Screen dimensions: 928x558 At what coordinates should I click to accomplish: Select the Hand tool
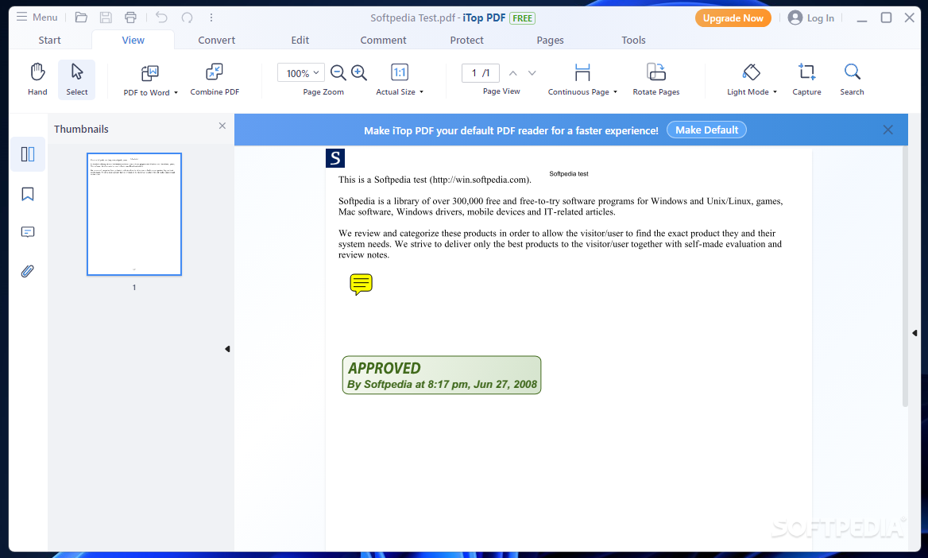[x=37, y=79]
